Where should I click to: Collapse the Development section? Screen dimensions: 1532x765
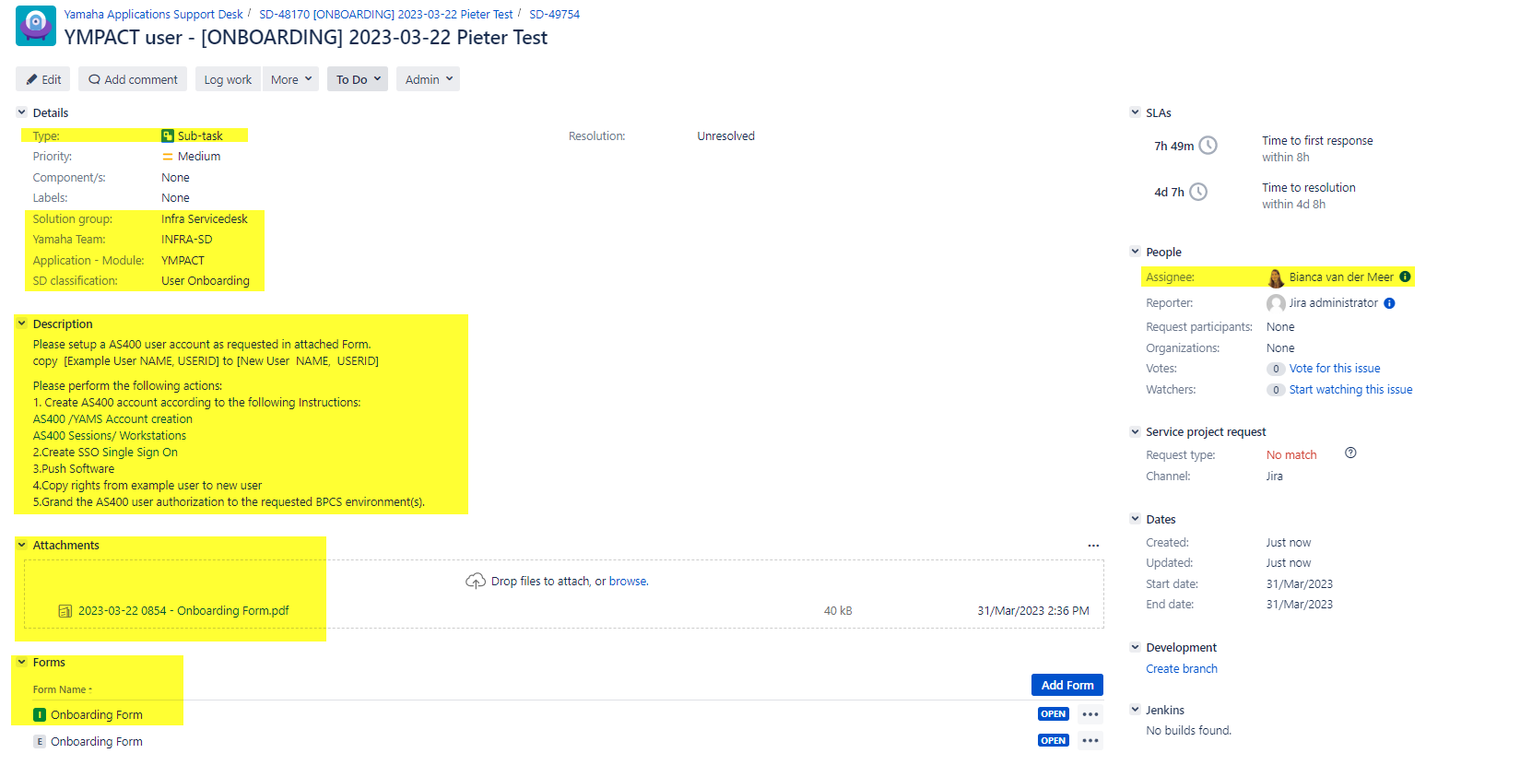(x=1135, y=647)
